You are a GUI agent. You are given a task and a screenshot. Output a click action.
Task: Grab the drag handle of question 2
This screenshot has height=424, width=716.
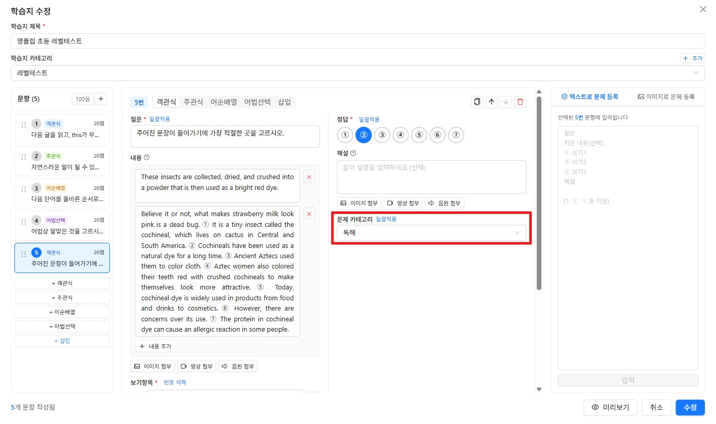(23, 157)
